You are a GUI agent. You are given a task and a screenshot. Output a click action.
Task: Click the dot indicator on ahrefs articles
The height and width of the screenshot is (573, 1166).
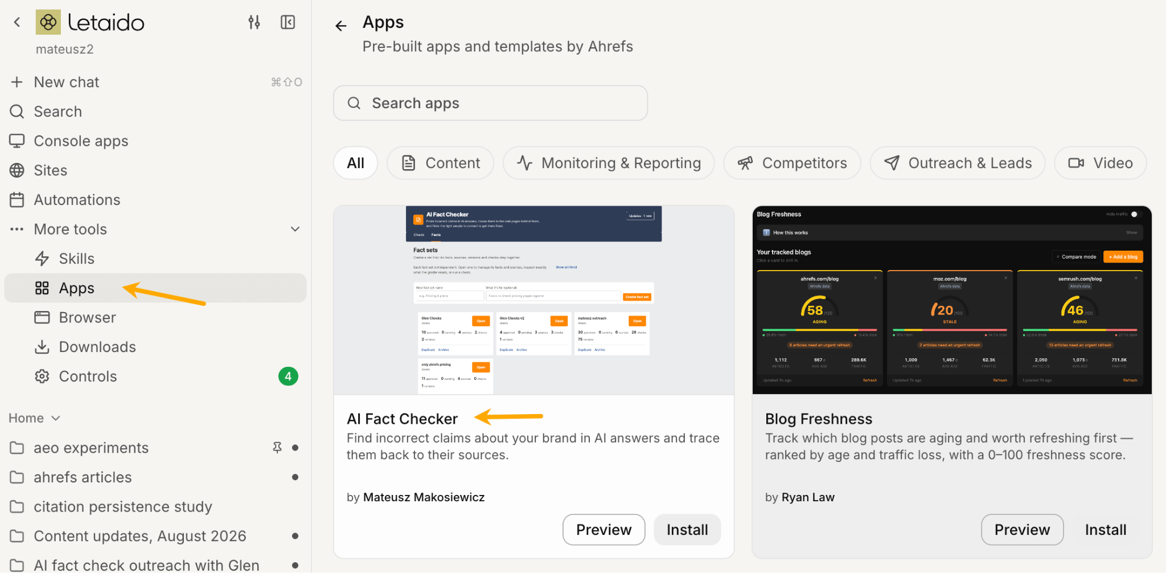pos(295,477)
